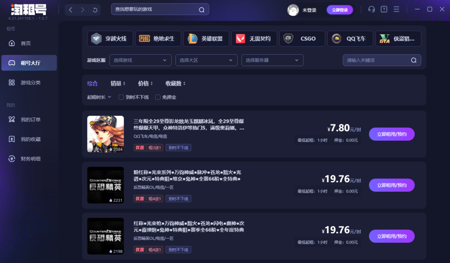The width and height of the screenshot is (450, 263).
Task: Toggle the 免押金 checkbox
Action: 158,97
